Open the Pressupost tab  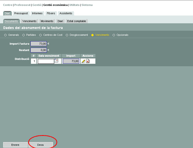[x=21, y=13]
